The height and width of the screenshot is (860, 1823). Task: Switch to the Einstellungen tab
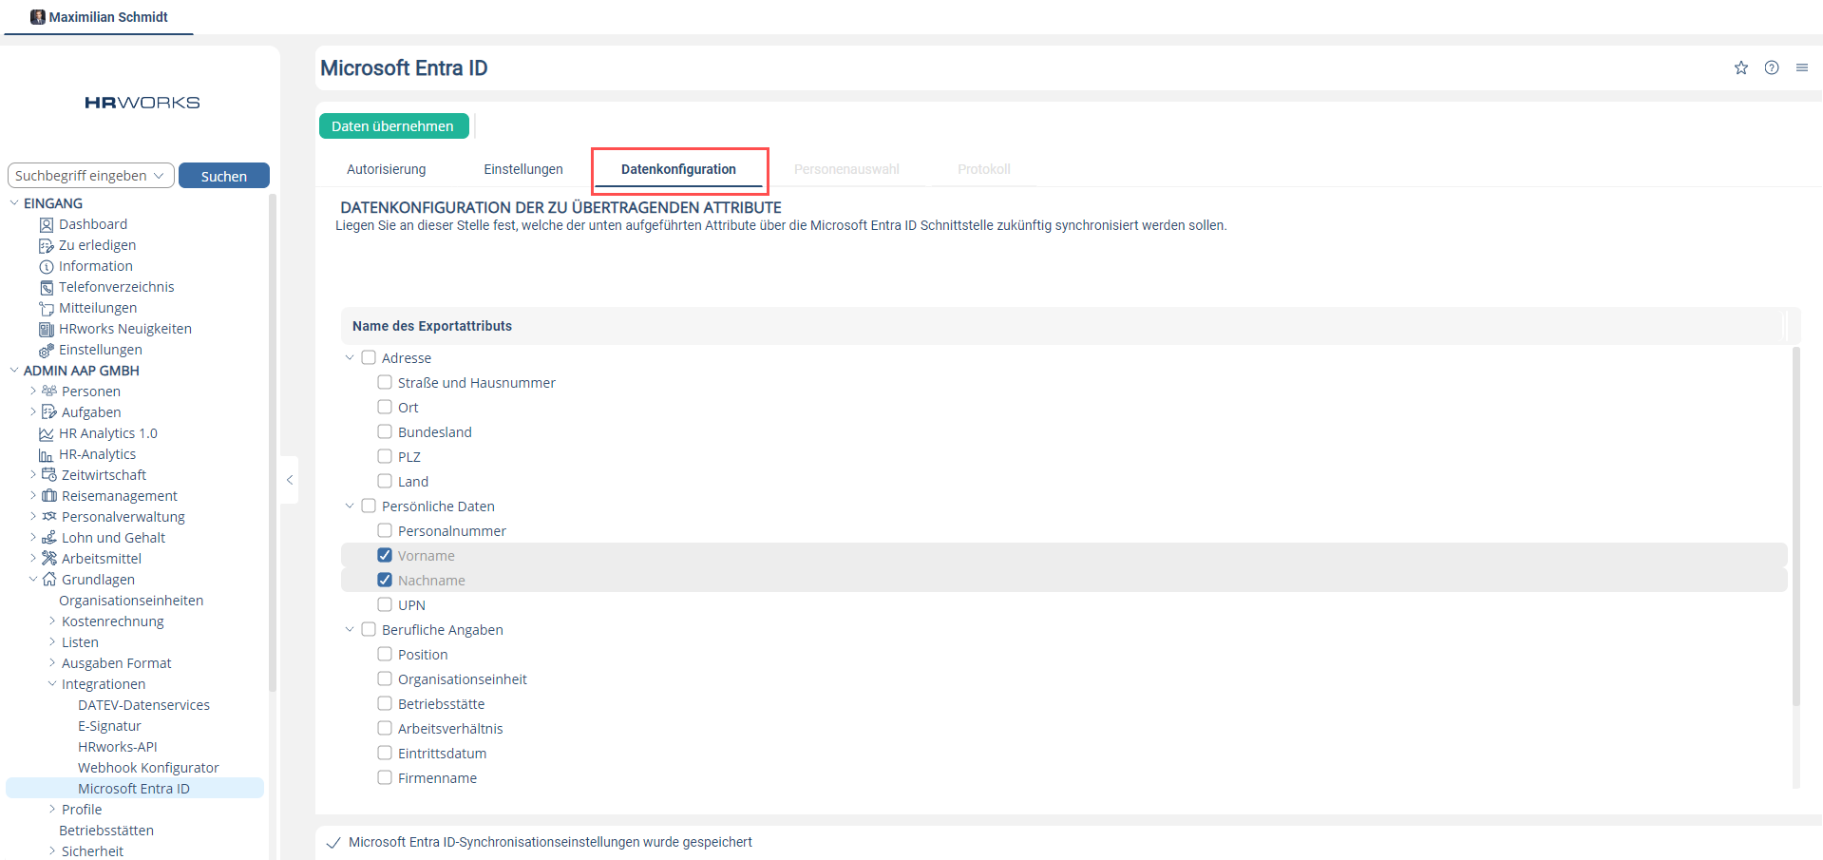[523, 169]
